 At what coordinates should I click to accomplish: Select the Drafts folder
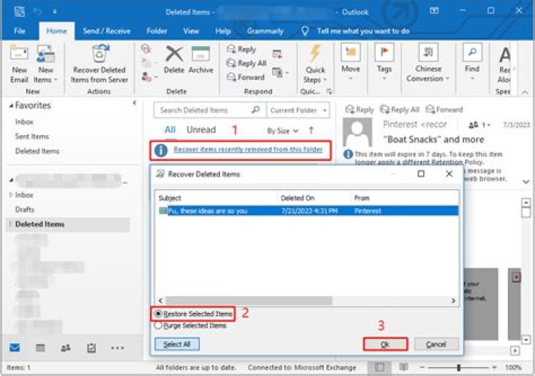point(25,209)
